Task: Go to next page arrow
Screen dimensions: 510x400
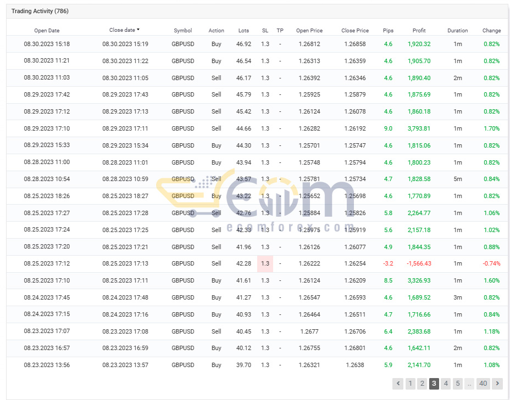Action: [x=497, y=384]
